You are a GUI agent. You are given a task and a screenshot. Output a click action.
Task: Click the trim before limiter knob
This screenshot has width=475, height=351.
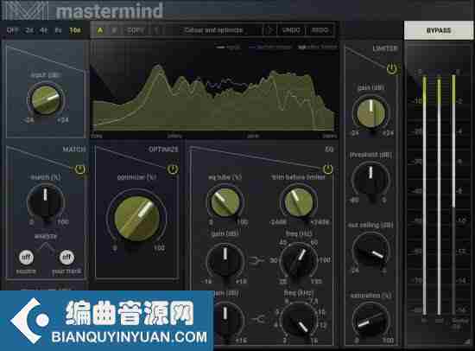298,201
